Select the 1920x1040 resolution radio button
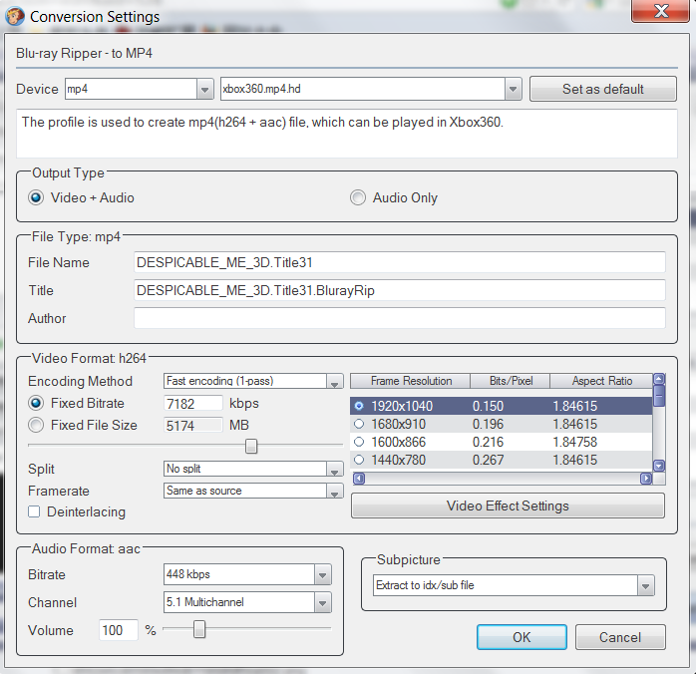The height and width of the screenshot is (674, 696). (x=359, y=406)
